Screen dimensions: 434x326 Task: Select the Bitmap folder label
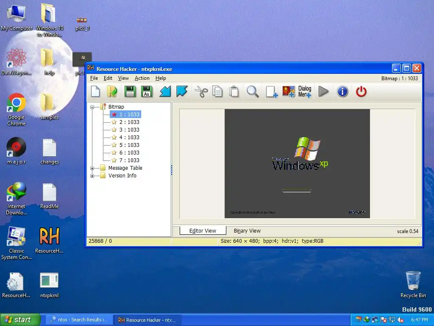[x=116, y=107]
